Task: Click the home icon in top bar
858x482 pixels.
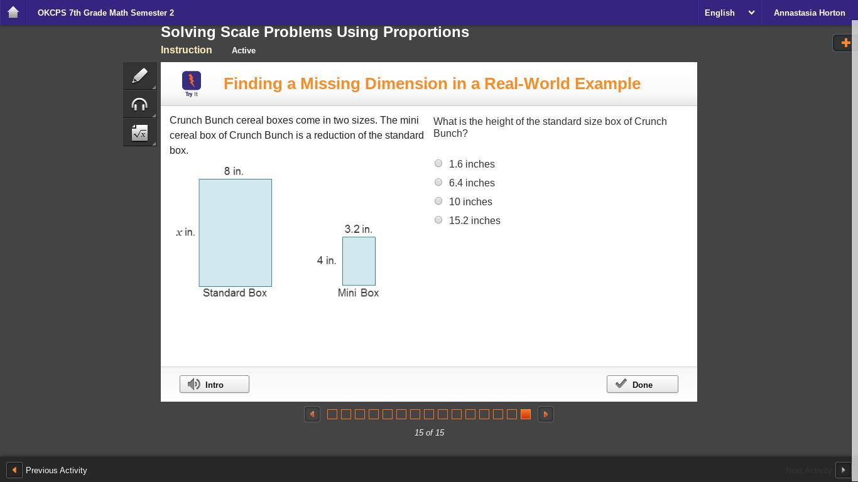Action: (13, 13)
